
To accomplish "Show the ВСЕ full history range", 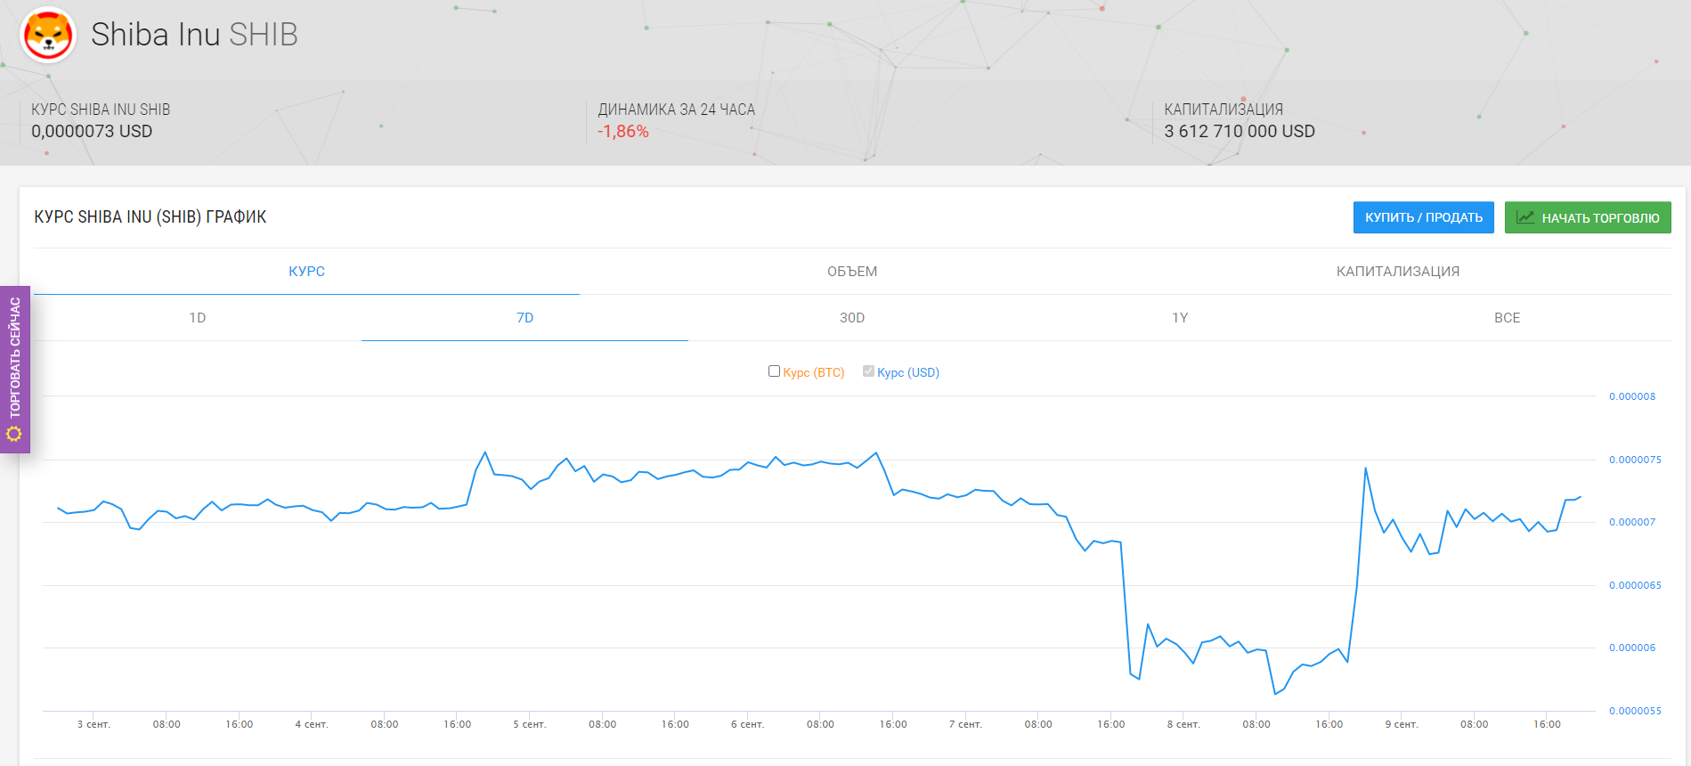I will pyautogui.click(x=1507, y=318).
